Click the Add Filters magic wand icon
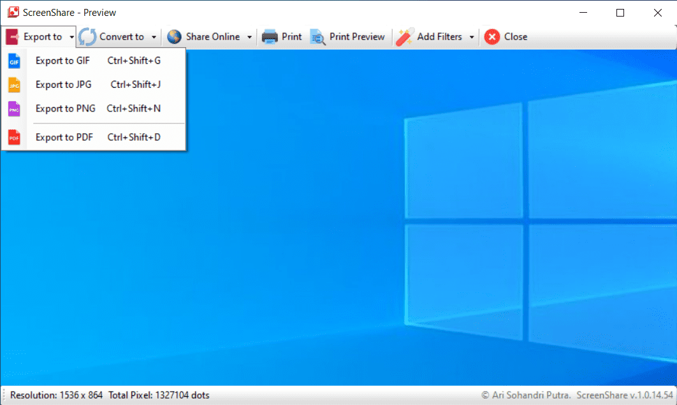 coord(405,37)
